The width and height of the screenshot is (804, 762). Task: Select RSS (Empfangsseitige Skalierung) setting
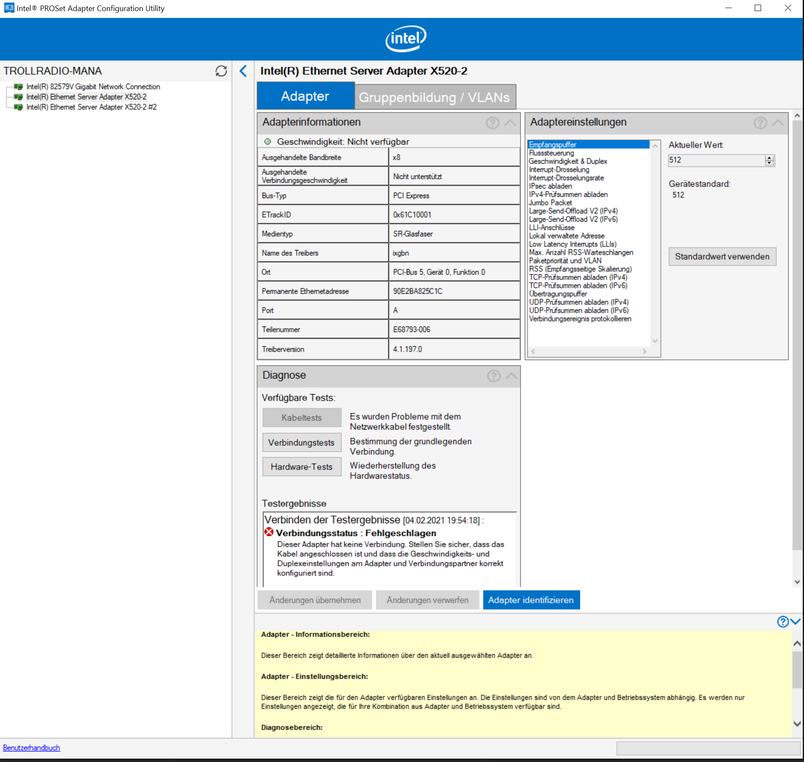point(580,269)
